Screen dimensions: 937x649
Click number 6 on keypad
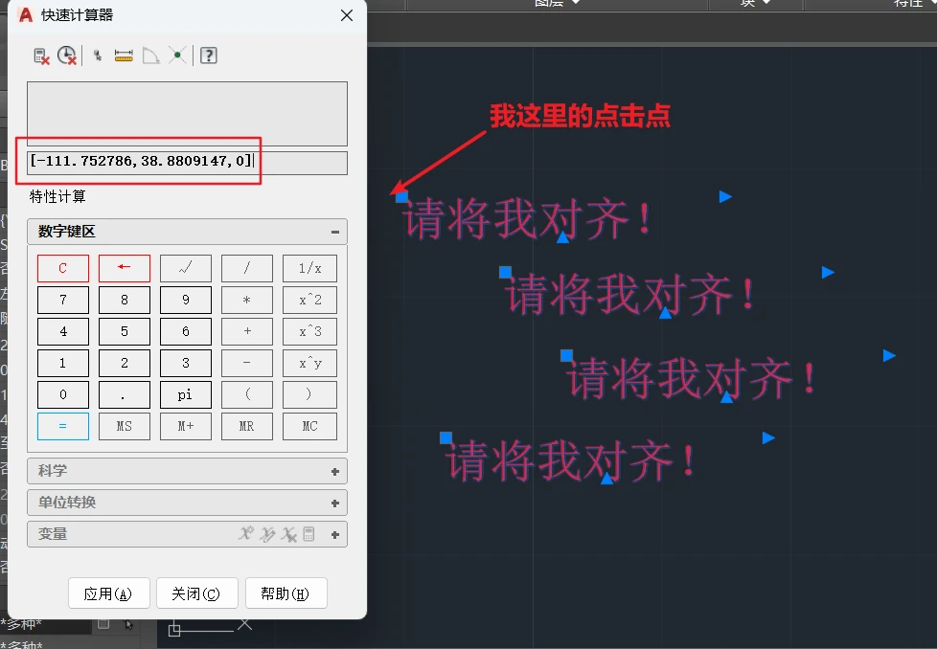pos(186,331)
